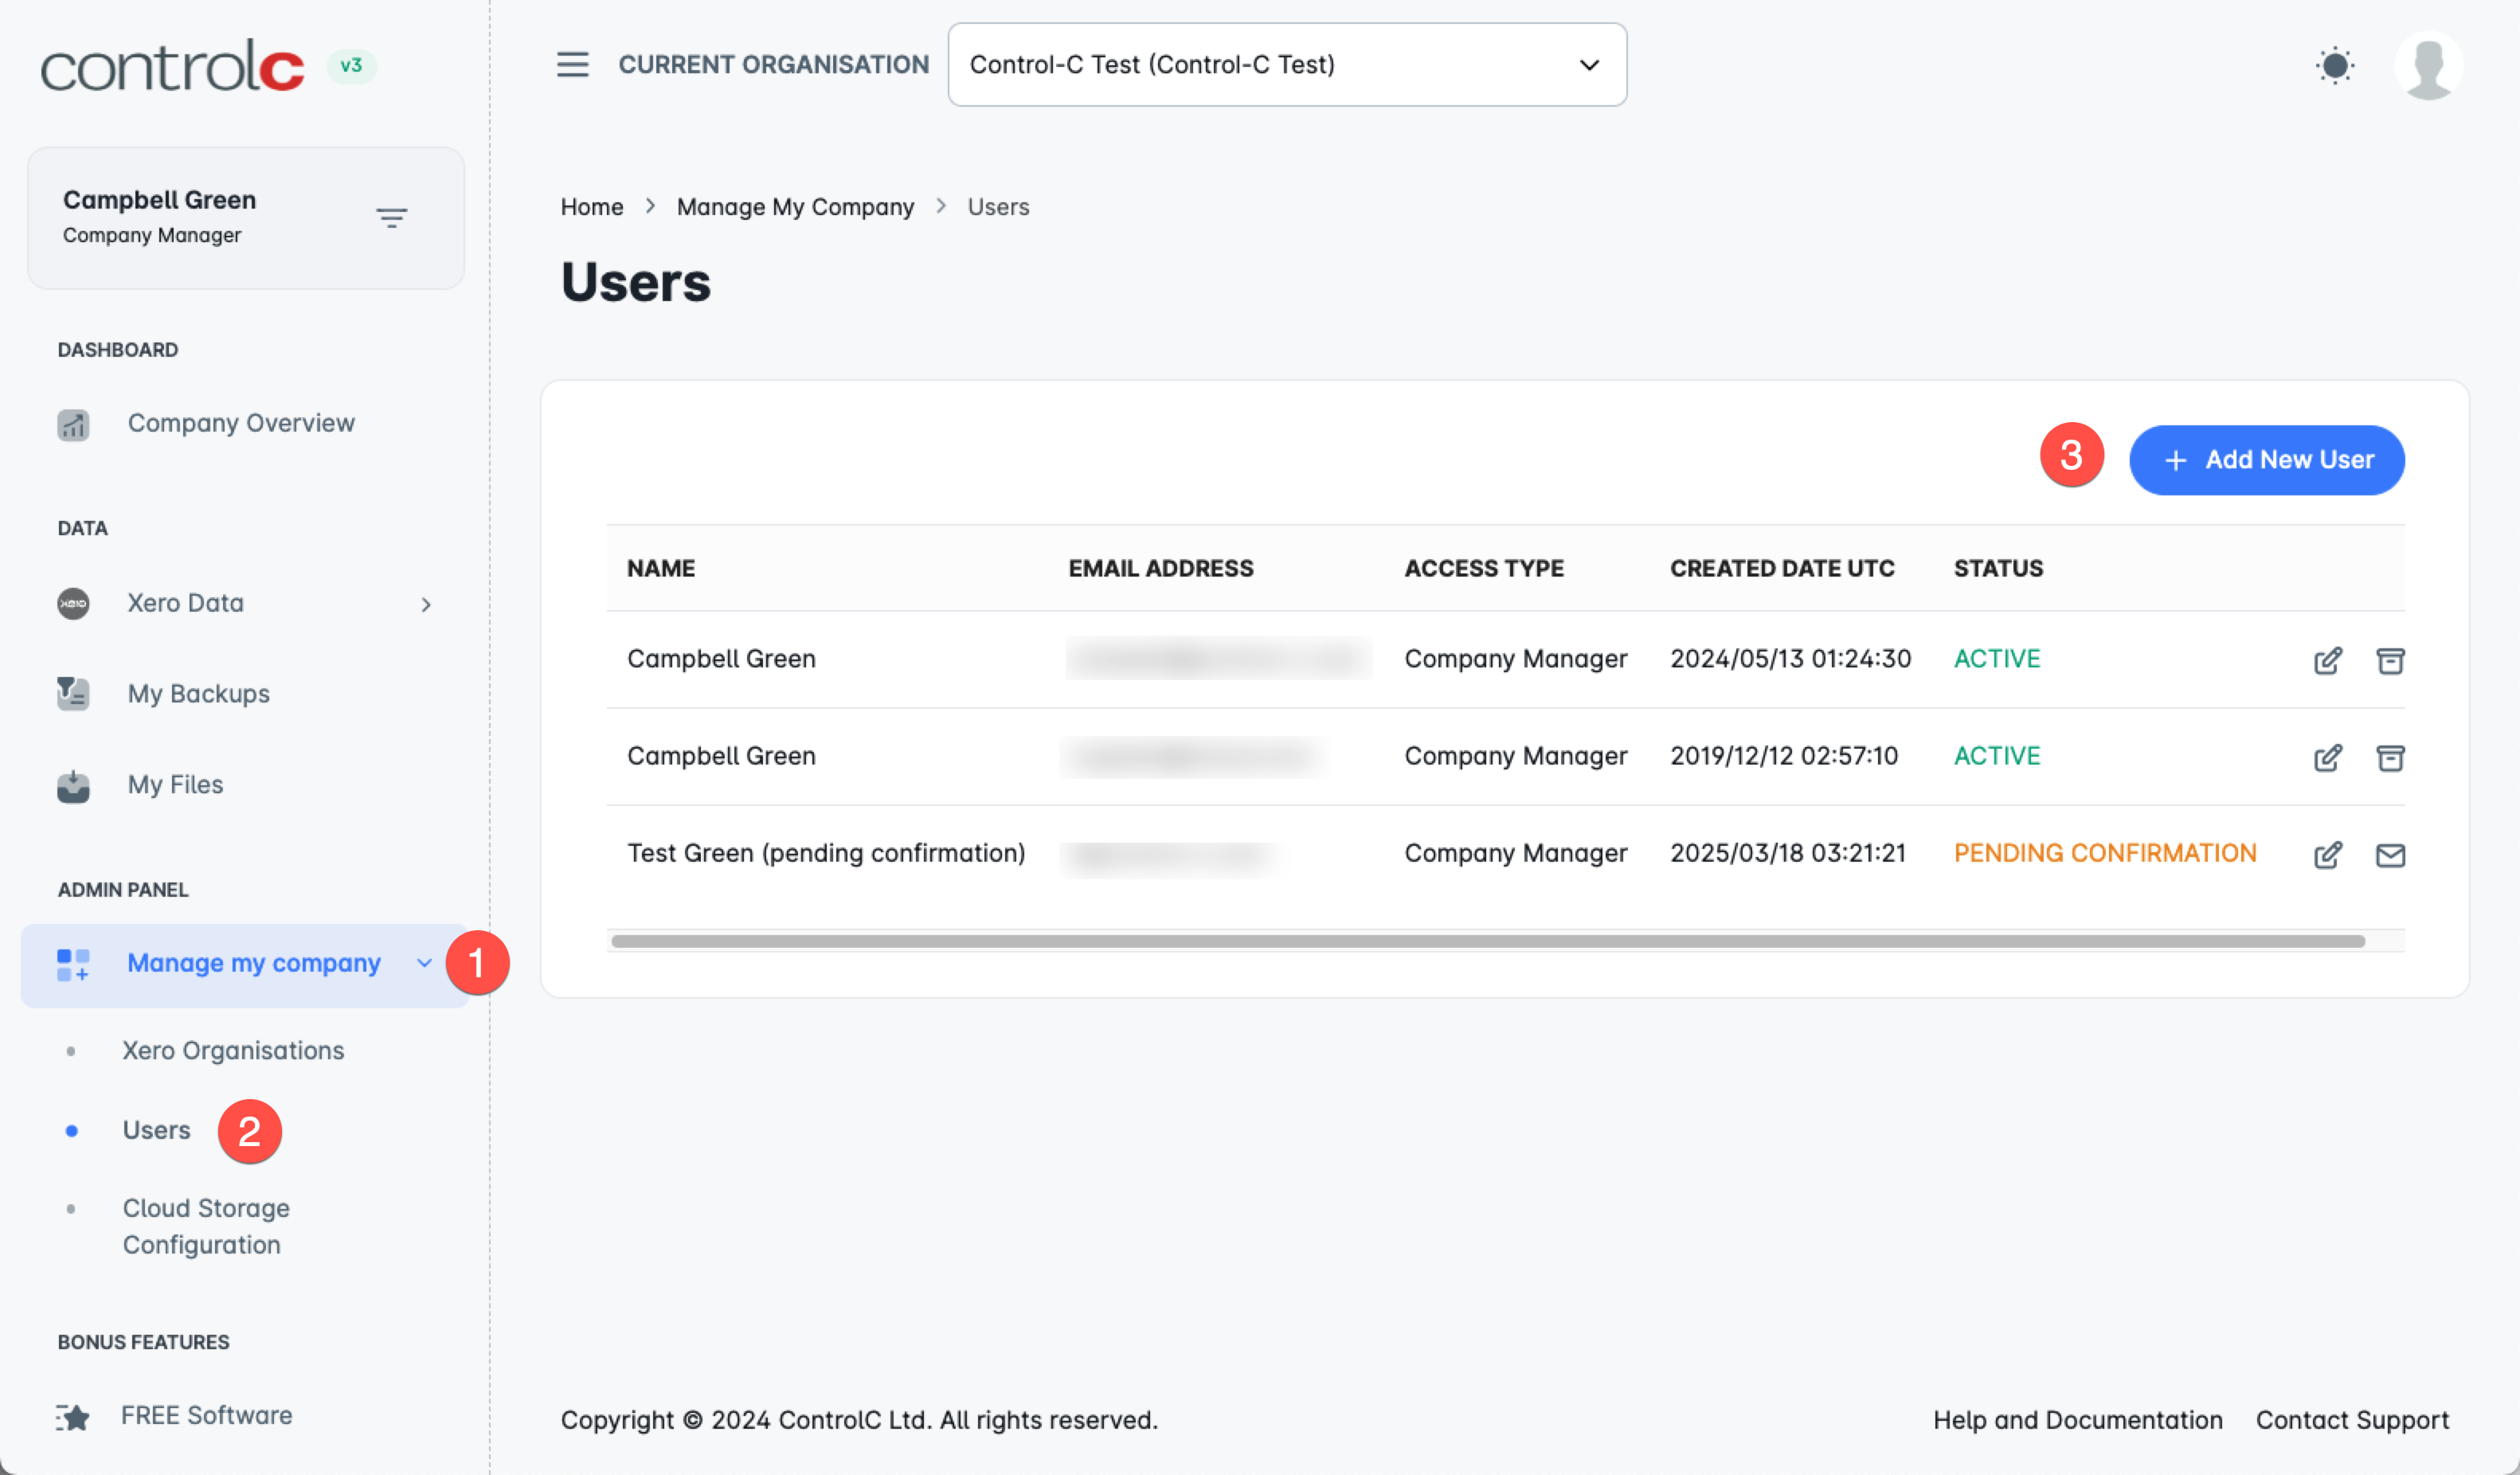Click the ACTIVE status in 2024/05/13 row
Image resolution: width=2520 pixels, height=1475 pixels.
(1997, 659)
